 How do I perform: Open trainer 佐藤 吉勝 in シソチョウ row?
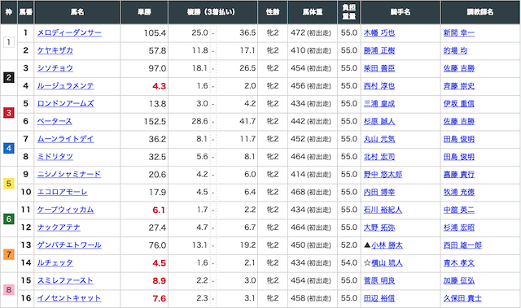[x=459, y=68]
